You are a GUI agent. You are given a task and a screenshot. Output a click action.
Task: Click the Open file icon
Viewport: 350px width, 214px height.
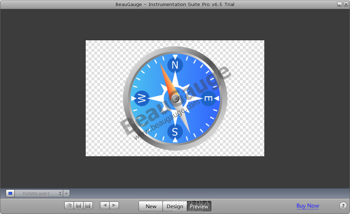[x=69, y=205]
